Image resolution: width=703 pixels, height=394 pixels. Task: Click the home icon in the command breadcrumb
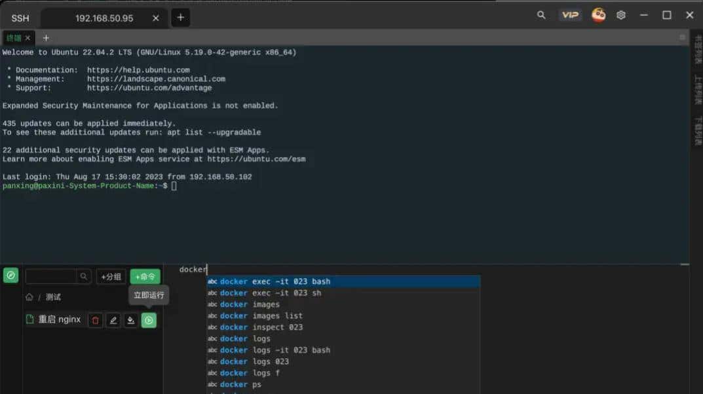pyautogui.click(x=29, y=296)
